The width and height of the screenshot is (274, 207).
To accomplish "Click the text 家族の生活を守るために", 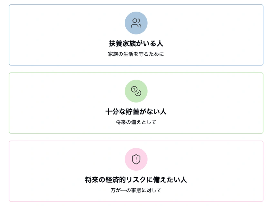I will coord(136,54).
